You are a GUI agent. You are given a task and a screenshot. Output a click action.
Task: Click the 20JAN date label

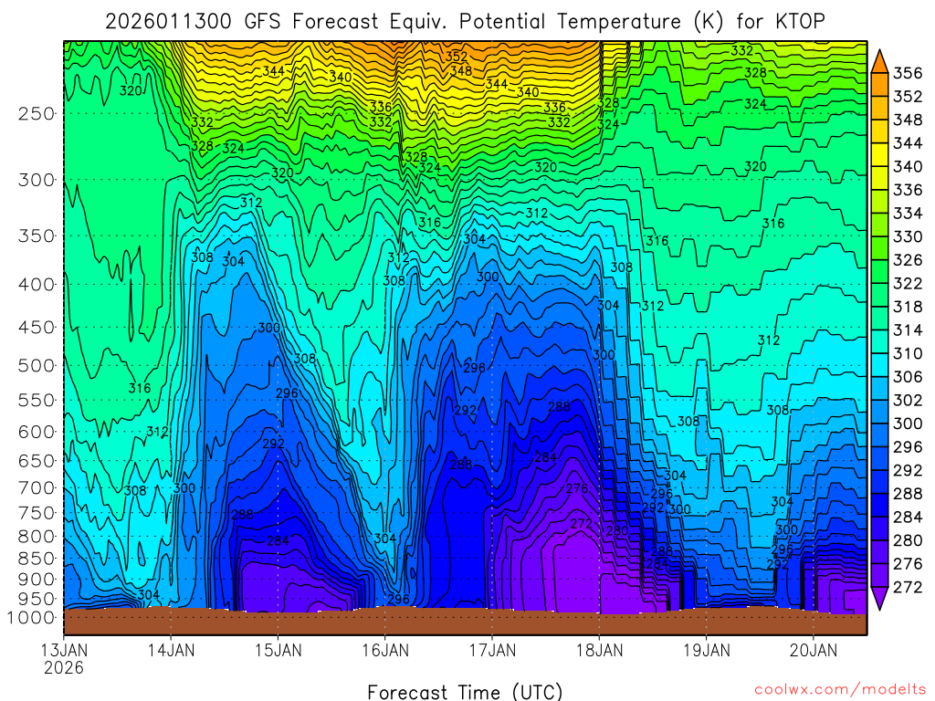click(814, 650)
